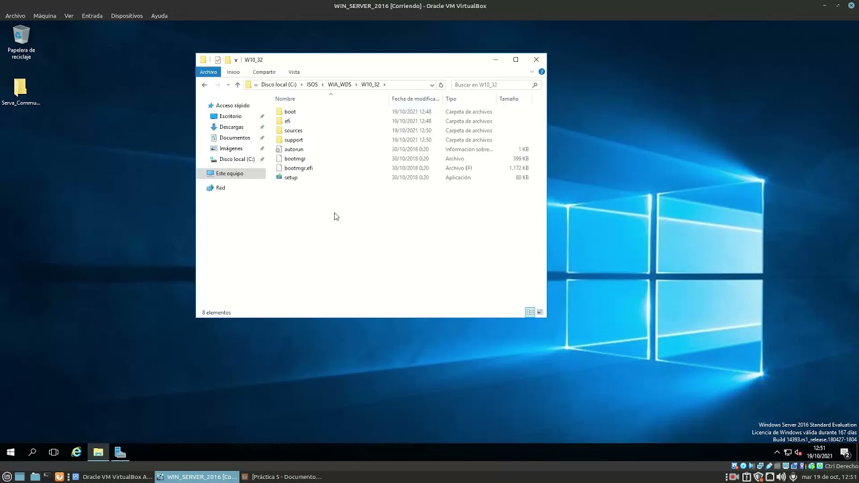Image resolution: width=859 pixels, height=483 pixels.
Task: Expand the Explorer ribbon chevron
Action: [532, 72]
